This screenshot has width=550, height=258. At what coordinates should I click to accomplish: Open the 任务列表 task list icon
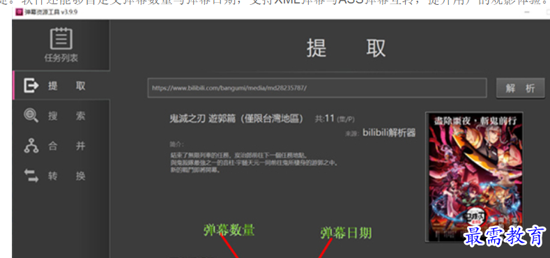(x=61, y=39)
